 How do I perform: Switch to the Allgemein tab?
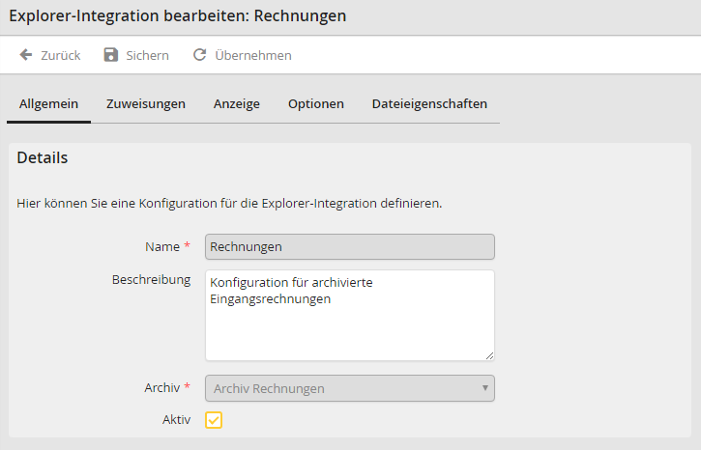[x=48, y=104]
